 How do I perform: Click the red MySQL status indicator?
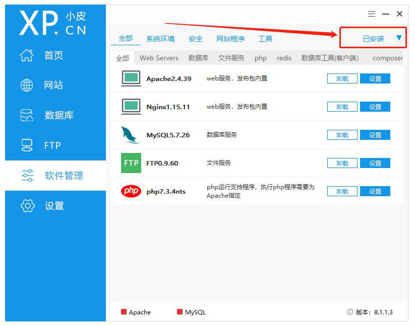click(x=180, y=312)
